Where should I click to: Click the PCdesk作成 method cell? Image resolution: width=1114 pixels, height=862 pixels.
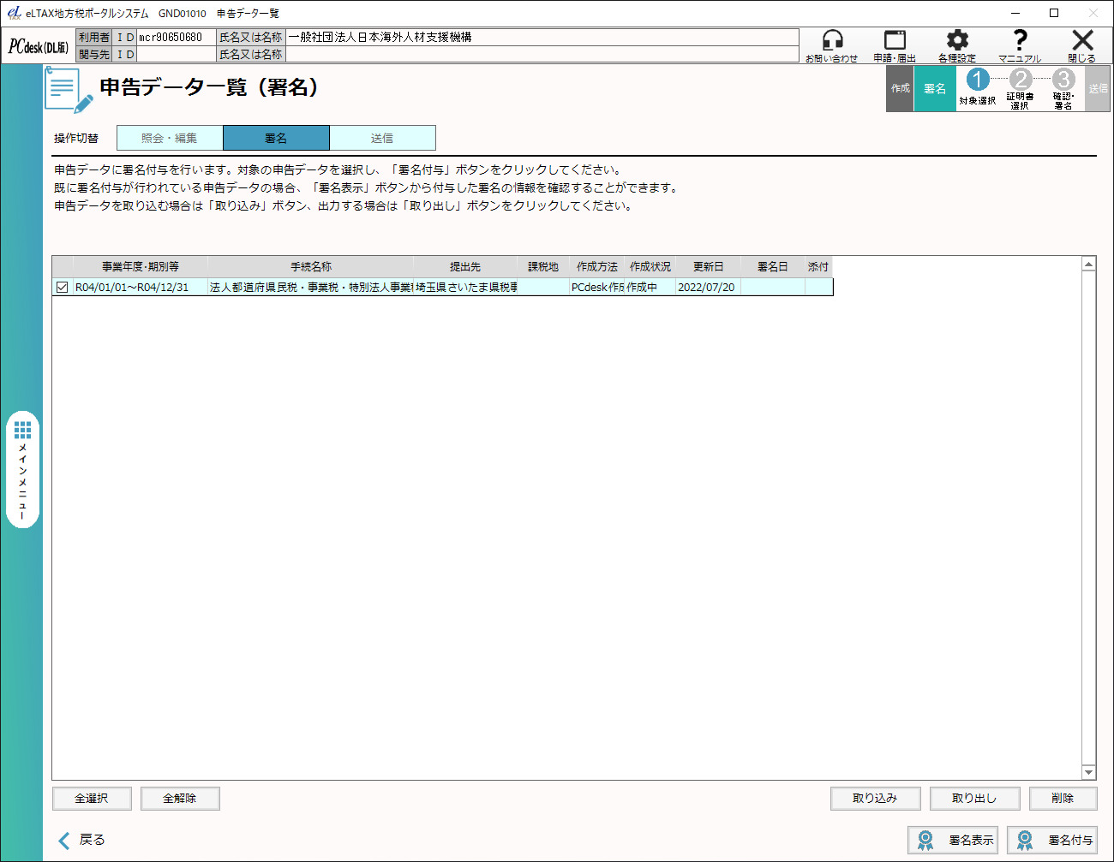[596, 288]
